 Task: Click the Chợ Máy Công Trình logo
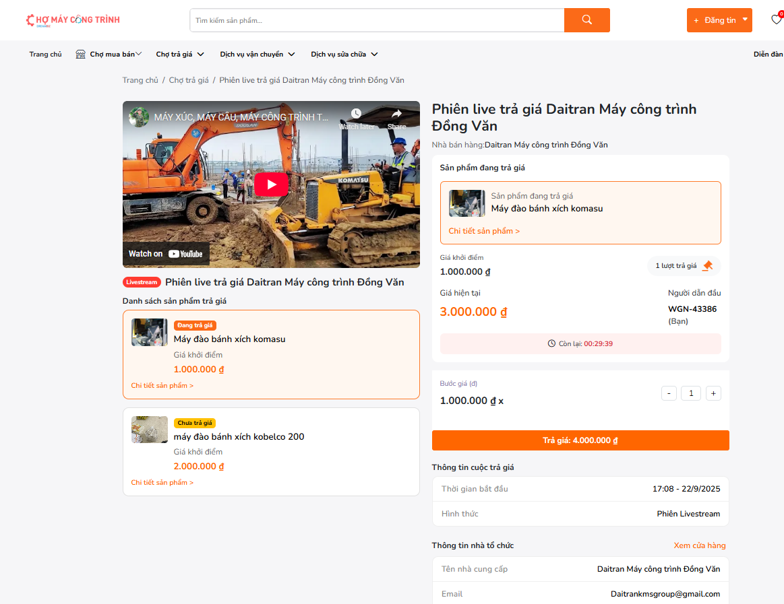pos(73,20)
